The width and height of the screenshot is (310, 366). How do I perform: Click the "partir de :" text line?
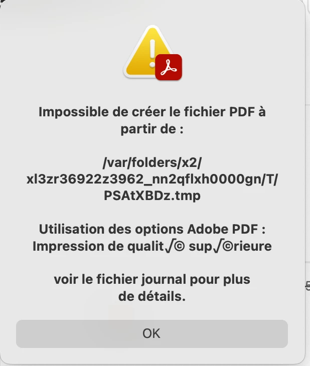(152, 129)
